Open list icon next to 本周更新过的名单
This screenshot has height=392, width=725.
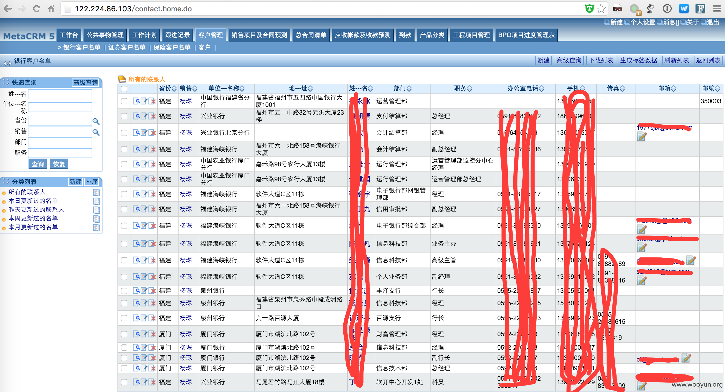tap(96, 218)
